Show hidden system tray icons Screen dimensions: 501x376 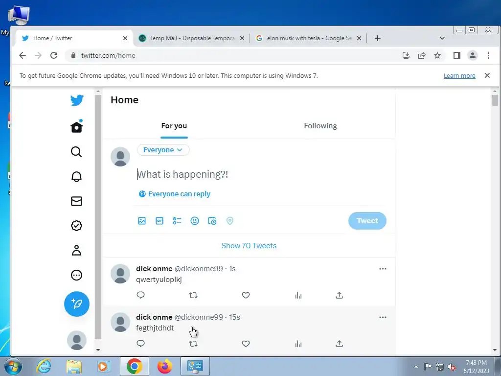[x=416, y=367]
